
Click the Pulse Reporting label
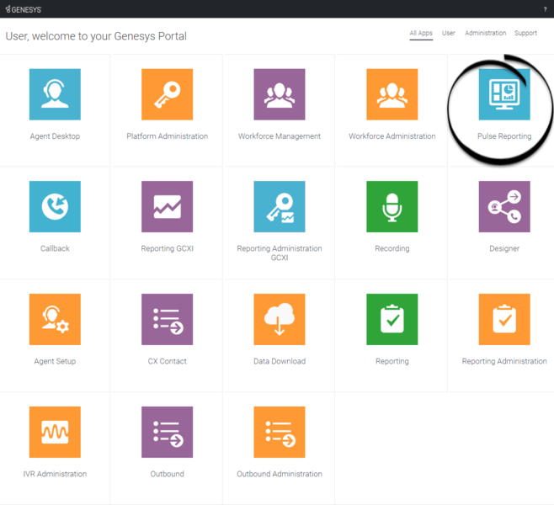504,136
